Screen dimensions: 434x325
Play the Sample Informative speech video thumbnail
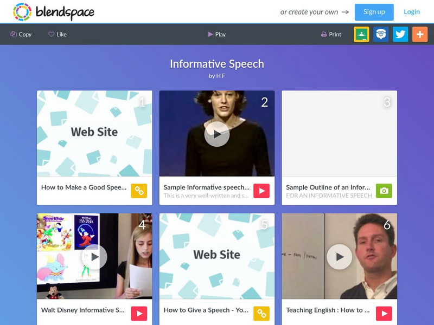pyautogui.click(x=216, y=134)
